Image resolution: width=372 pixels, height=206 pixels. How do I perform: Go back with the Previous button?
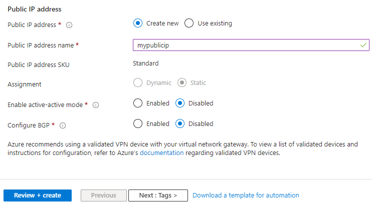pos(103,195)
